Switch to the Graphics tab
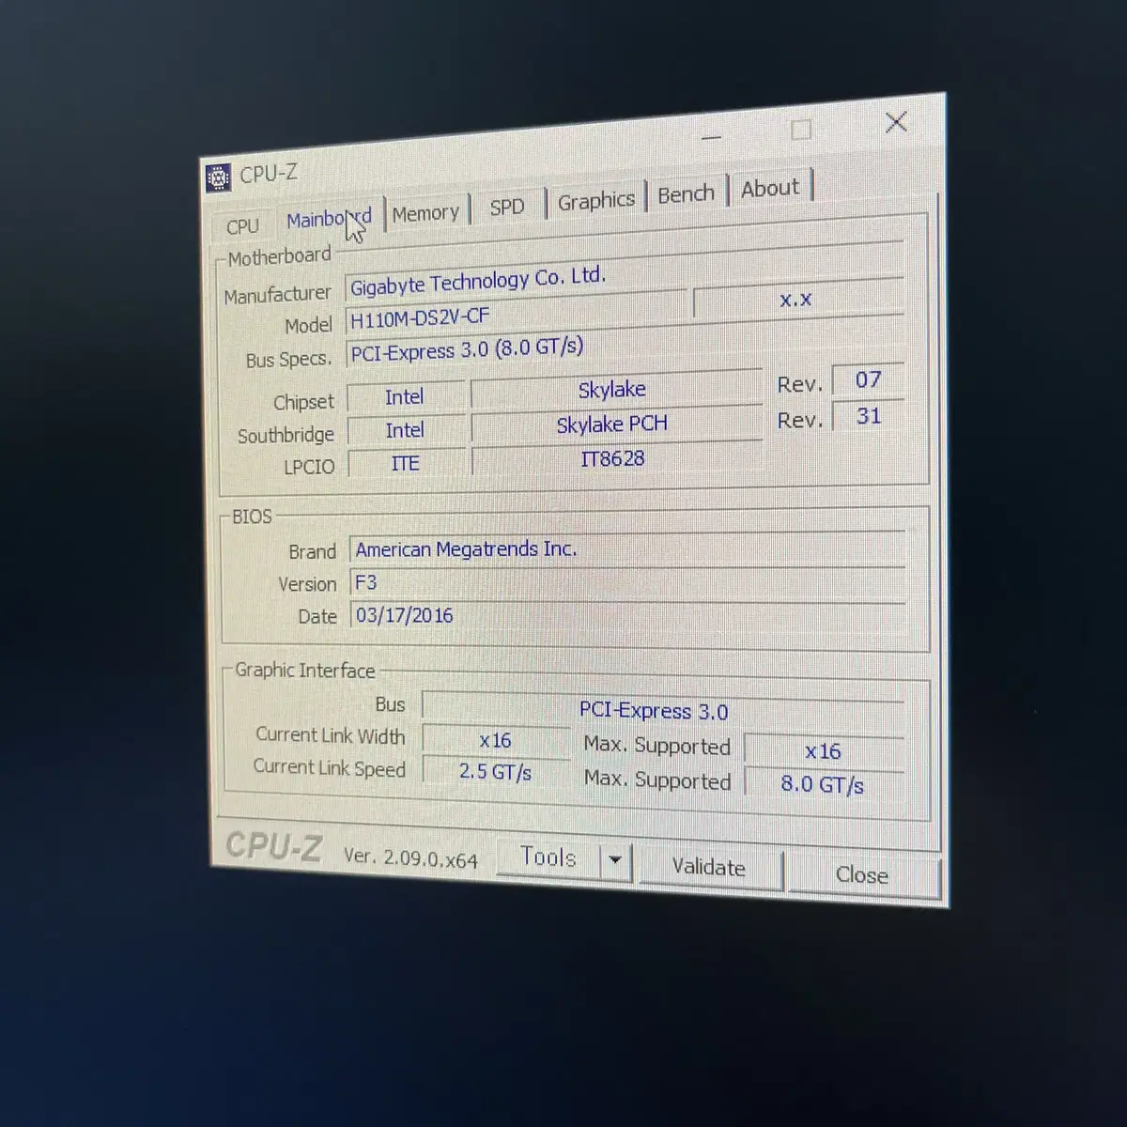Image resolution: width=1127 pixels, height=1127 pixels. click(x=596, y=201)
